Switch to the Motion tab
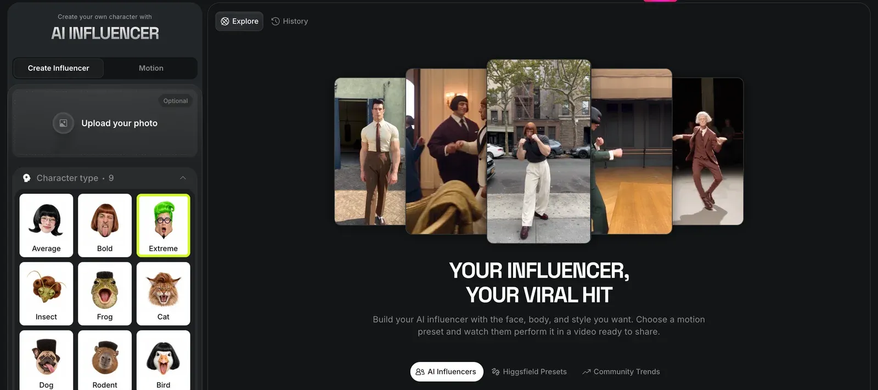 pyautogui.click(x=151, y=68)
